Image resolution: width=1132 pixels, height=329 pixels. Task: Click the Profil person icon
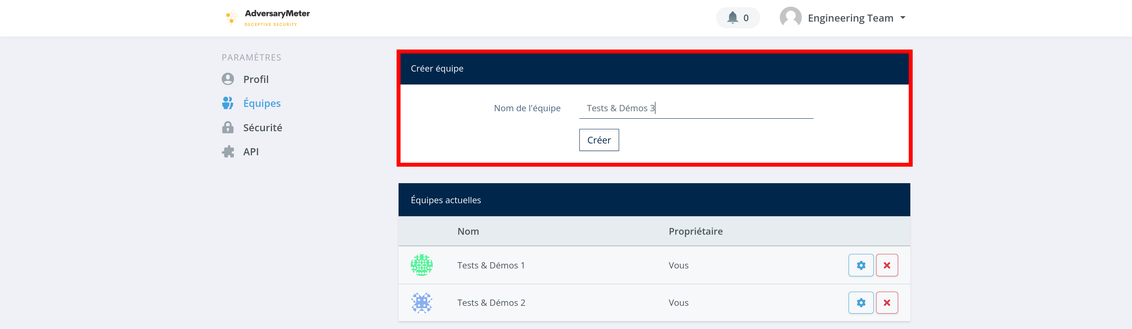coord(228,79)
